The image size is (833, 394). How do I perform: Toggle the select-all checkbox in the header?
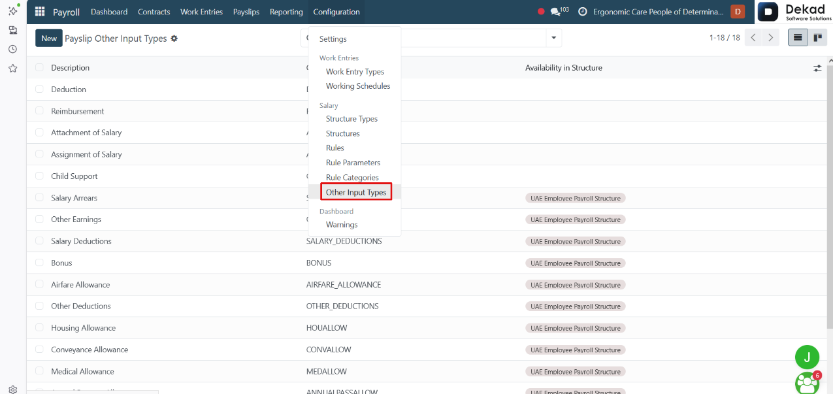(x=39, y=67)
